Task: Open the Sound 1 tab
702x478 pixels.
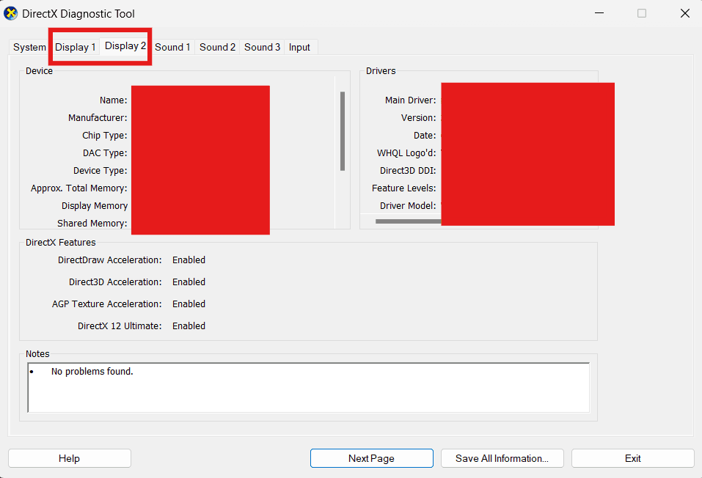Action: point(172,47)
